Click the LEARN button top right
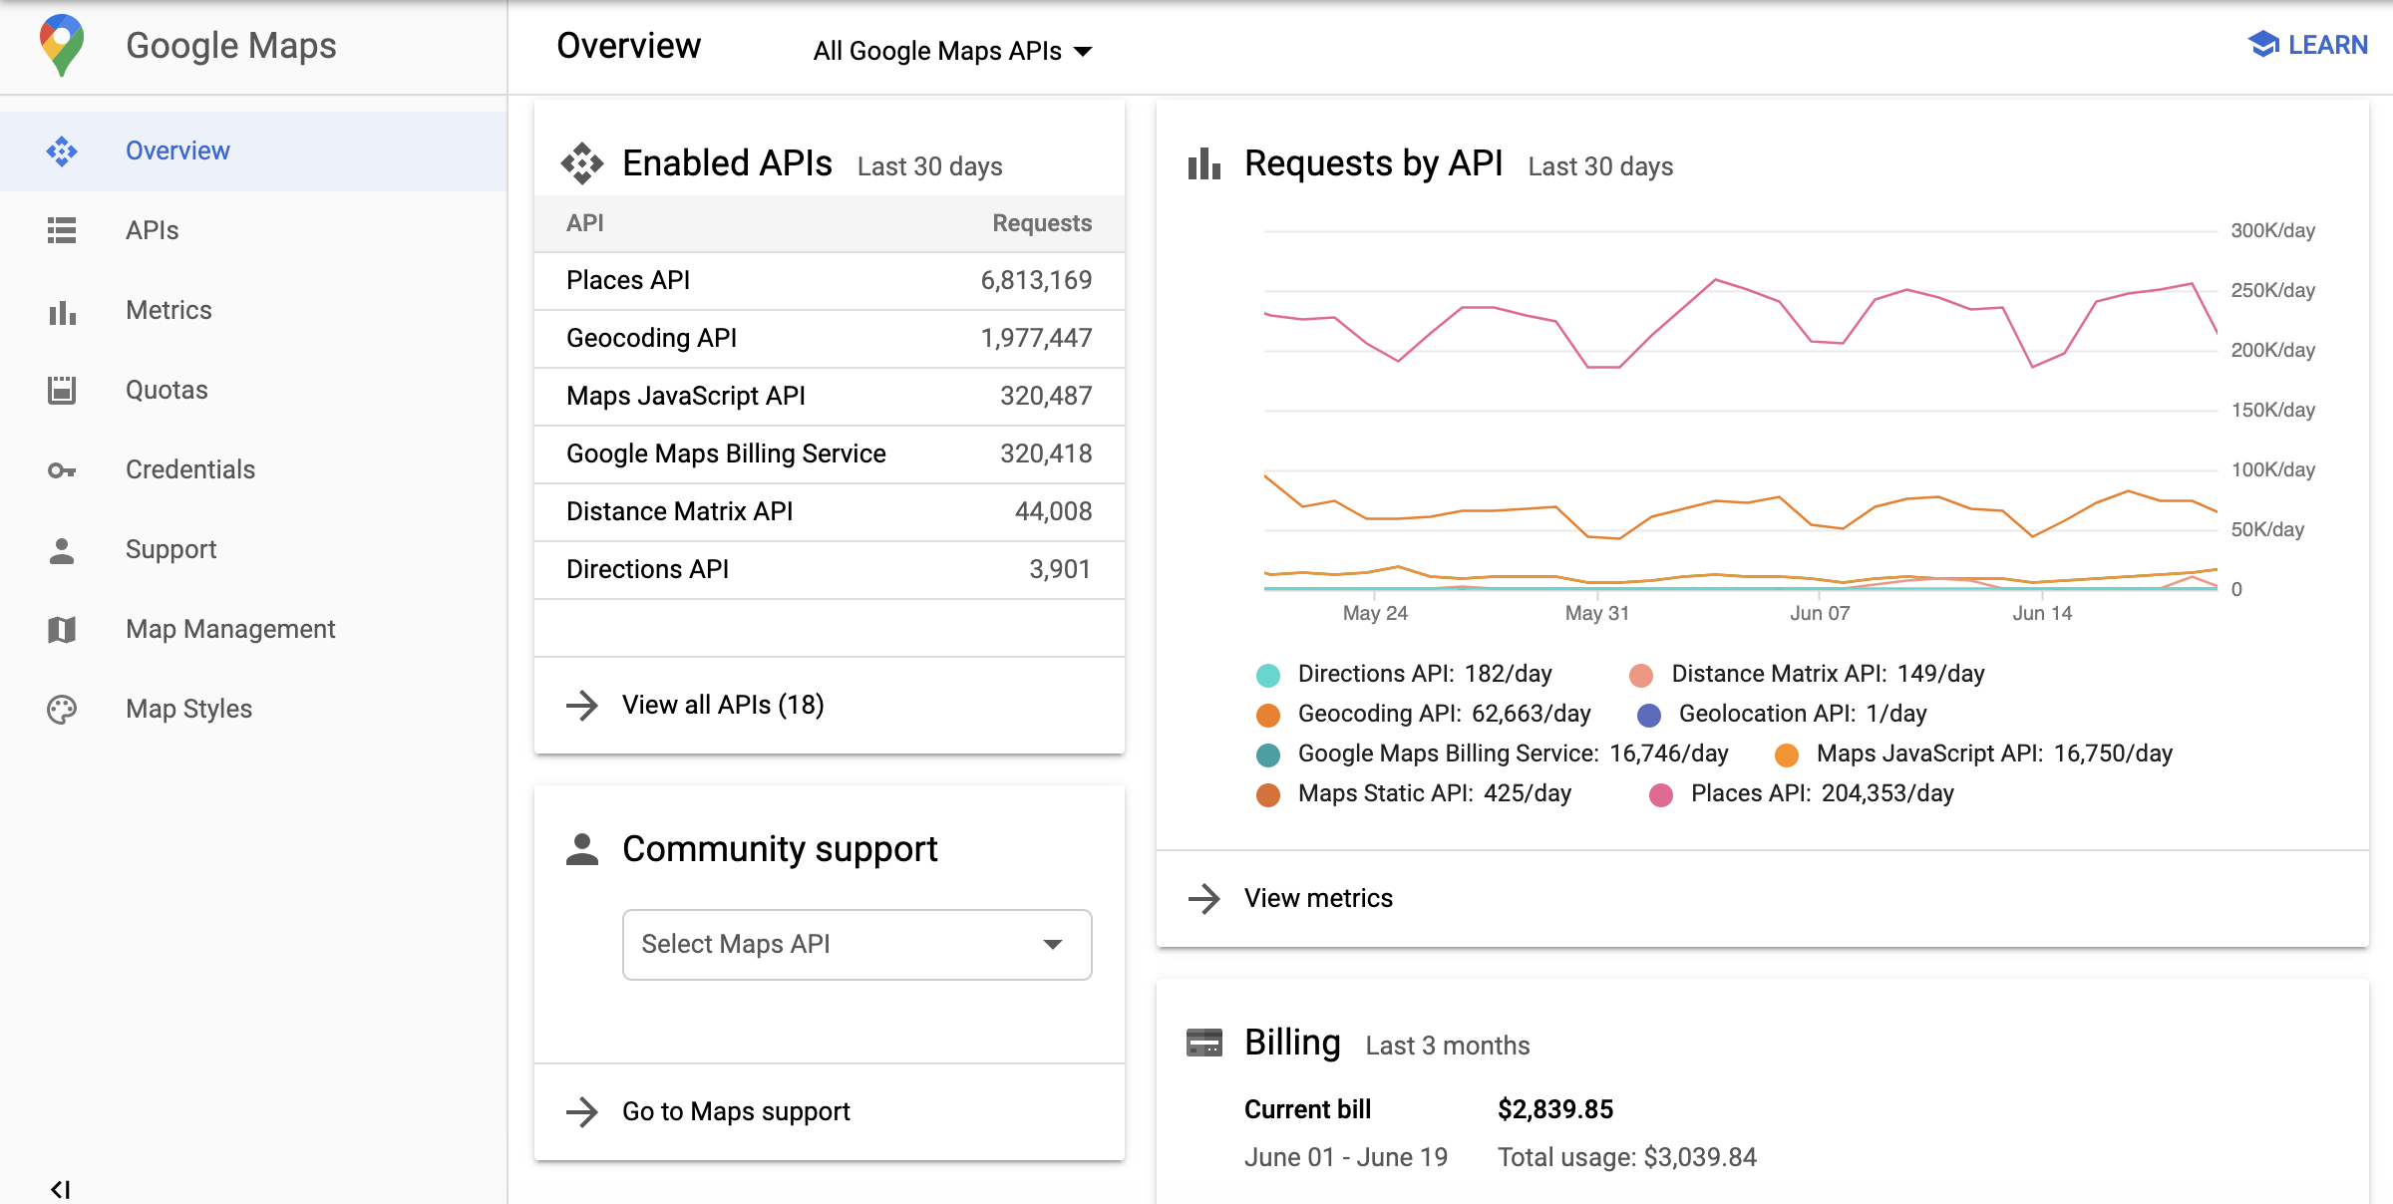2393x1204 pixels. click(x=2311, y=43)
